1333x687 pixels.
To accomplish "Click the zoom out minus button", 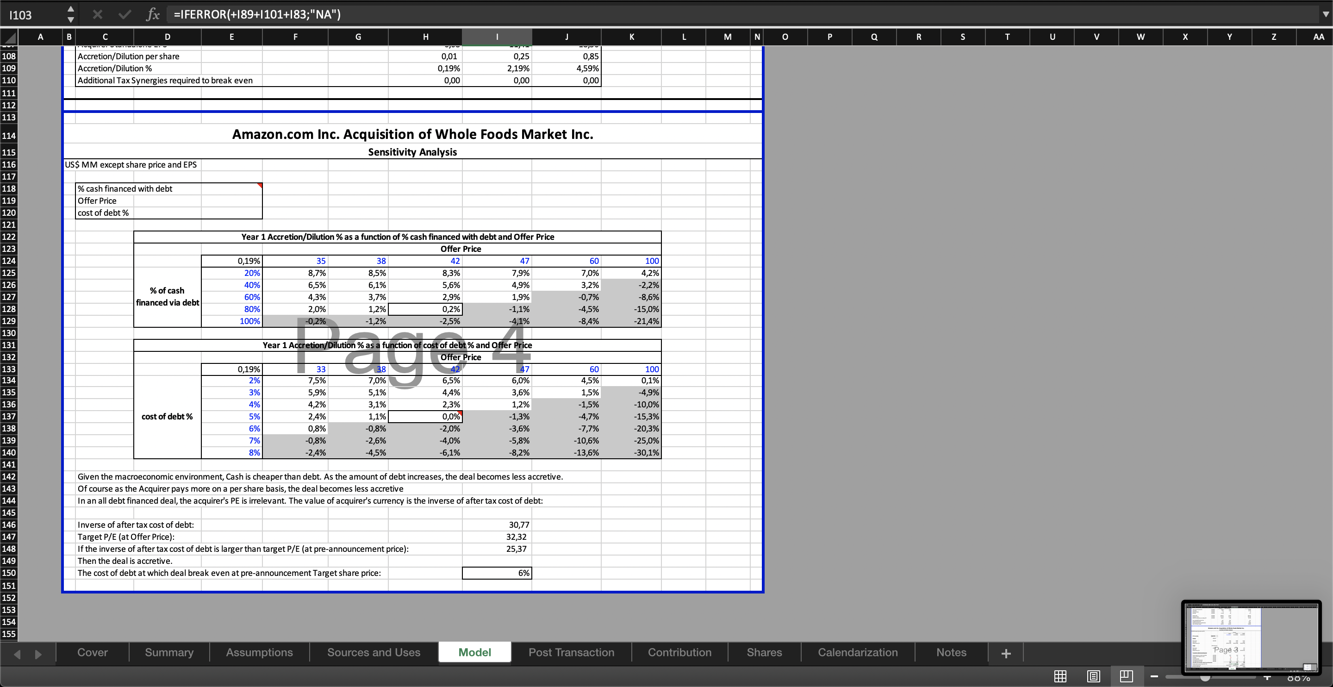I will tap(1154, 677).
